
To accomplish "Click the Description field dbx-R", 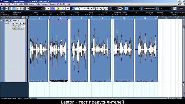I will coord(15,15).
